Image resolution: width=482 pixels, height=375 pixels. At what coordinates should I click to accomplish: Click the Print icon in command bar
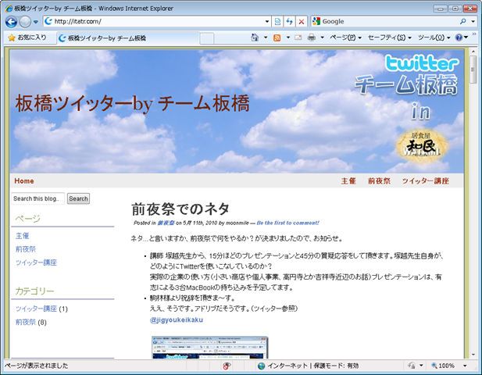tap(311, 37)
